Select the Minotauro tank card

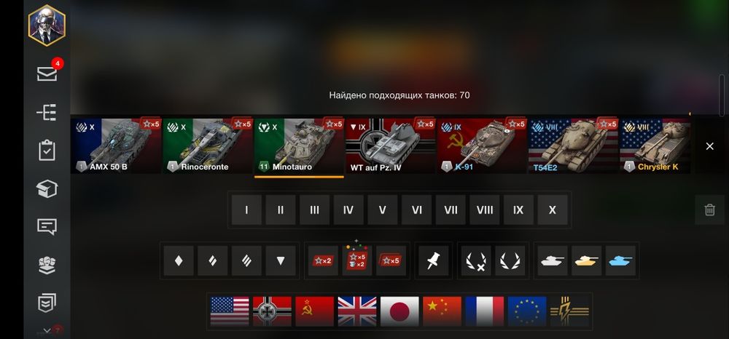point(299,146)
